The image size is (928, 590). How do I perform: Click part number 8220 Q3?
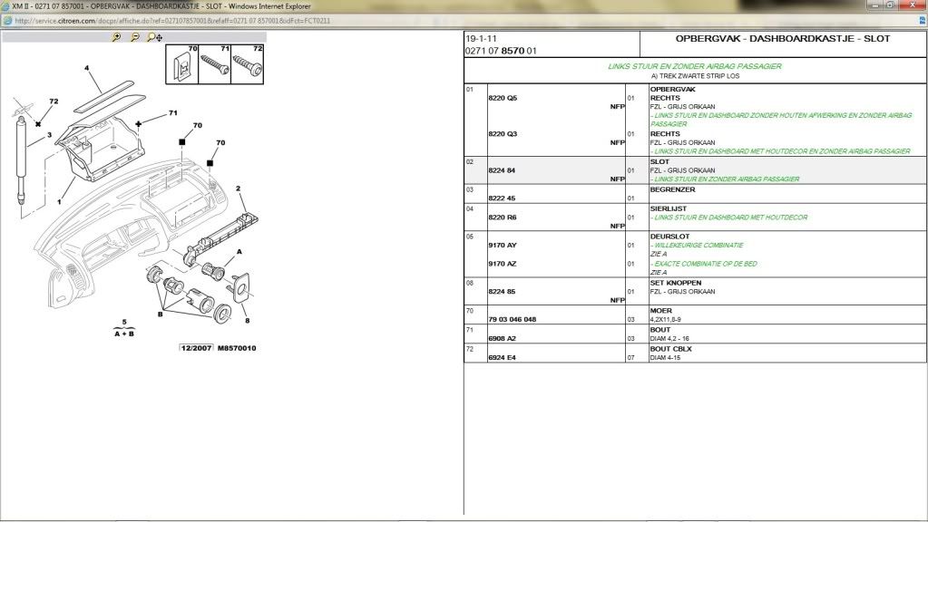click(x=503, y=134)
